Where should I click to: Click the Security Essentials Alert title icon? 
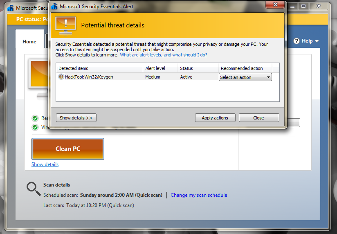pos(54,7)
